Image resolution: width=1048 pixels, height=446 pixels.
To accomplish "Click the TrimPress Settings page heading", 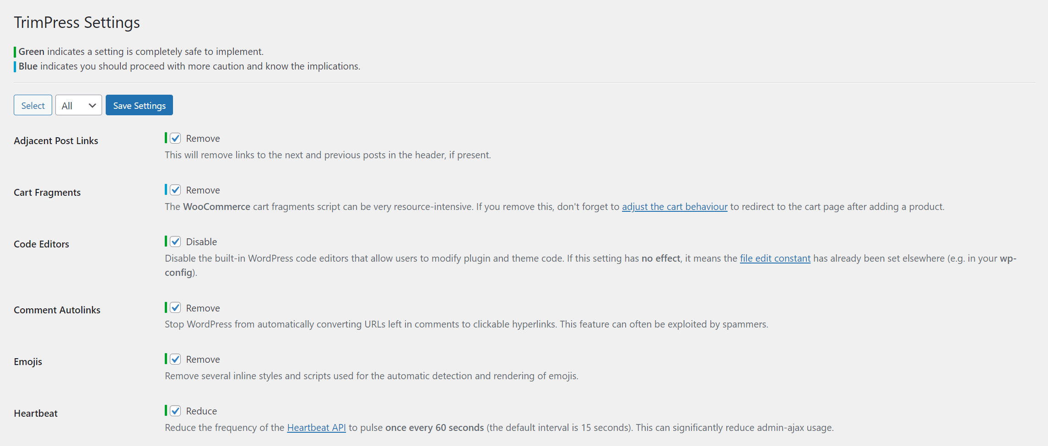I will pyautogui.click(x=77, y=22).
